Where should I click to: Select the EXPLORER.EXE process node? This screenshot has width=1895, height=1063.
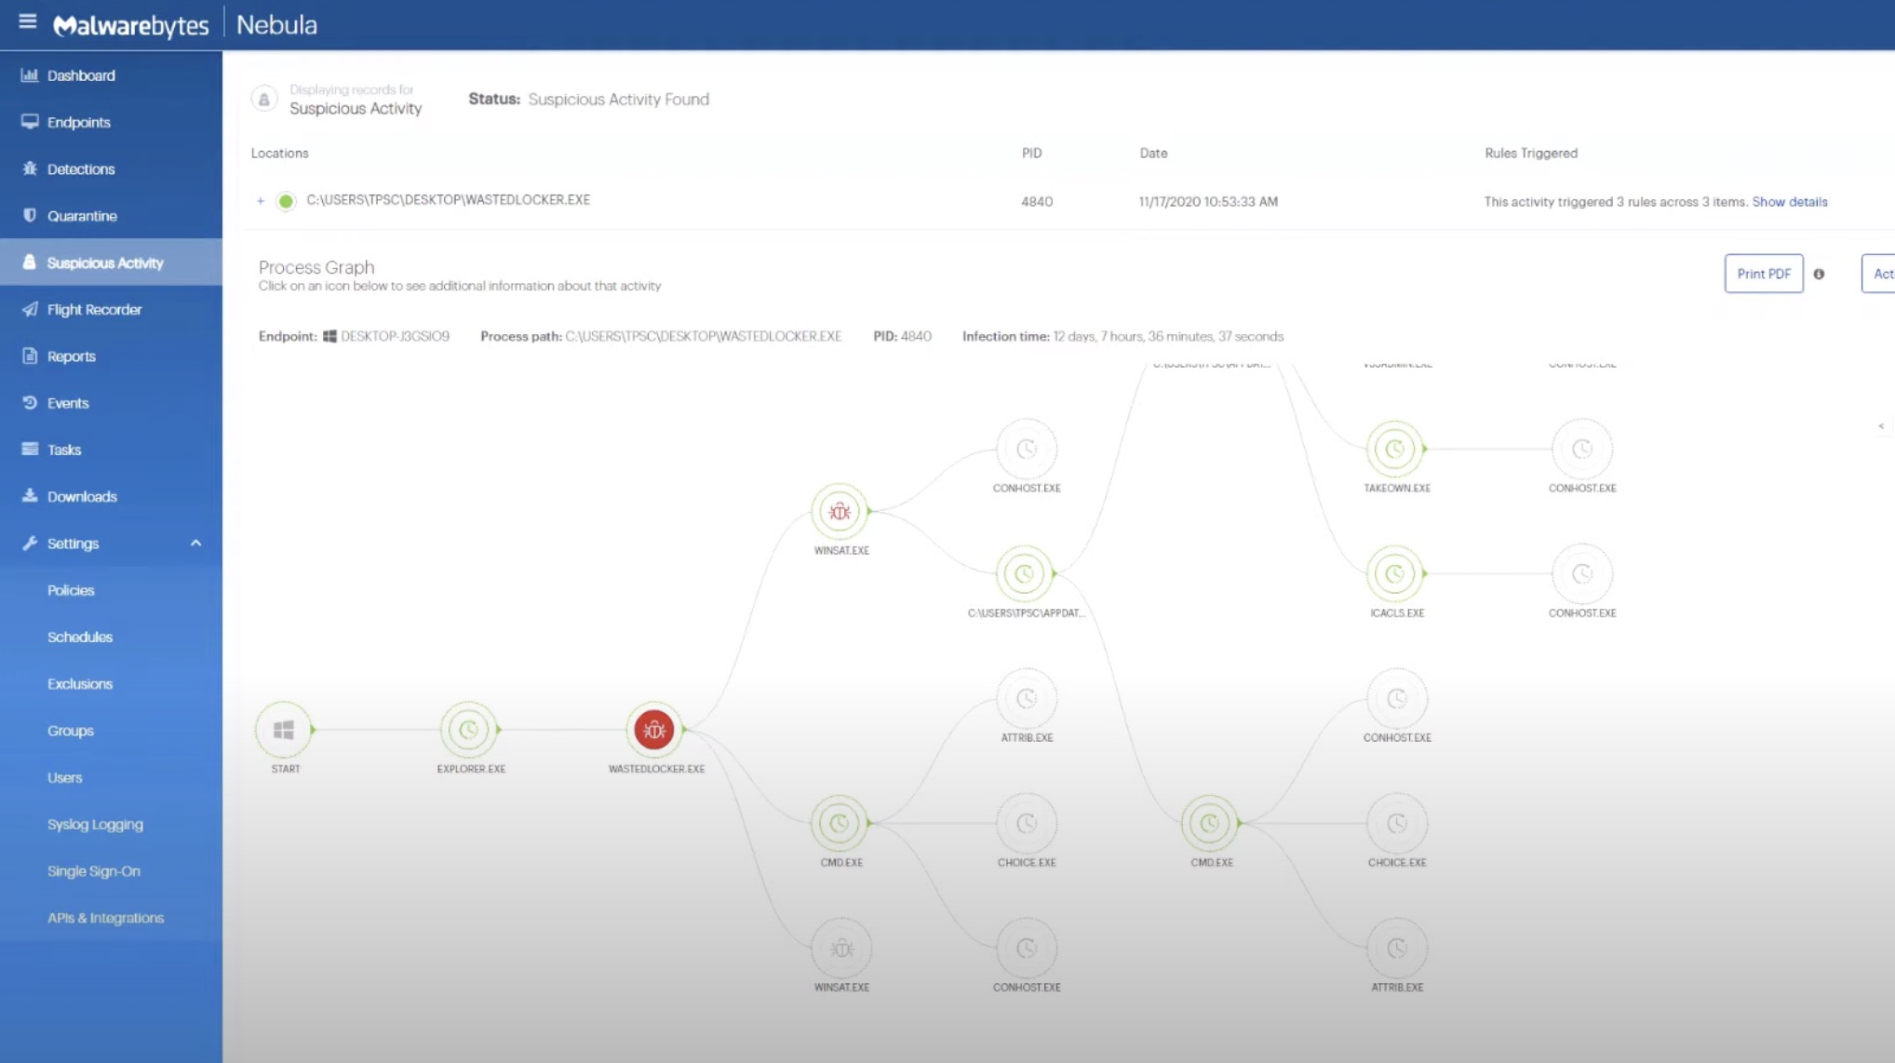[469, 730]
